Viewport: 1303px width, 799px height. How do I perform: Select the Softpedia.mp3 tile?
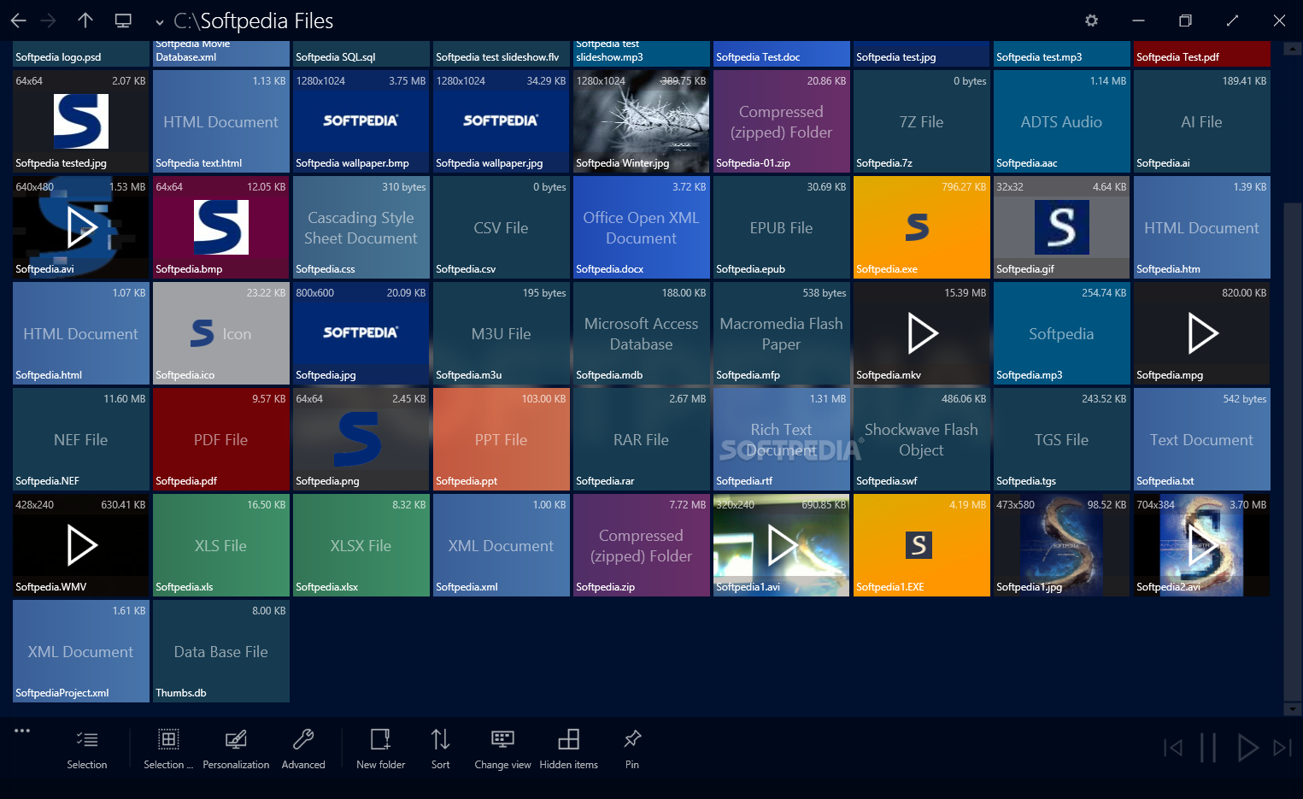coord(1062,333)
